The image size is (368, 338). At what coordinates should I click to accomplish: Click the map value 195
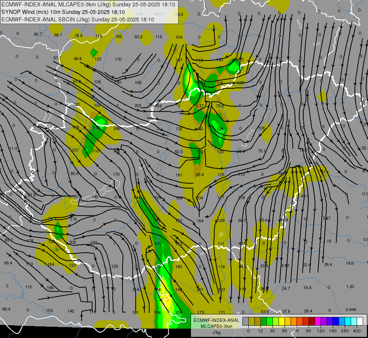[138, 83]
